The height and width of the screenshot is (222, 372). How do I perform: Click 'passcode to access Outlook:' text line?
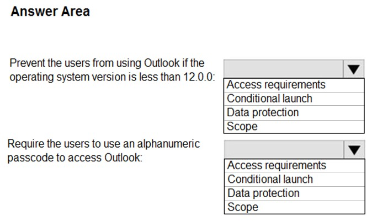coord(75,158)
